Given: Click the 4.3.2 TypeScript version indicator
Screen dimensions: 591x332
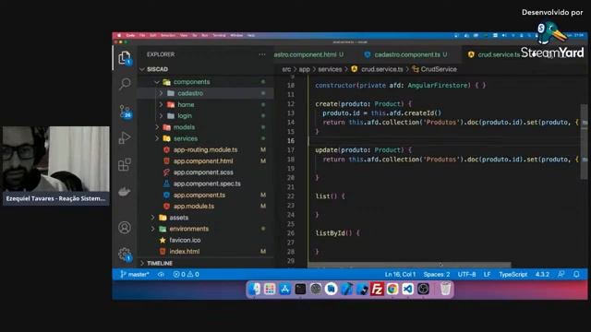Looking at the screenshot, I should point(542,275).
